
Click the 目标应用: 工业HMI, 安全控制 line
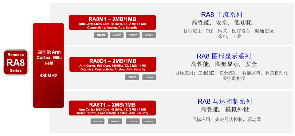233,73
